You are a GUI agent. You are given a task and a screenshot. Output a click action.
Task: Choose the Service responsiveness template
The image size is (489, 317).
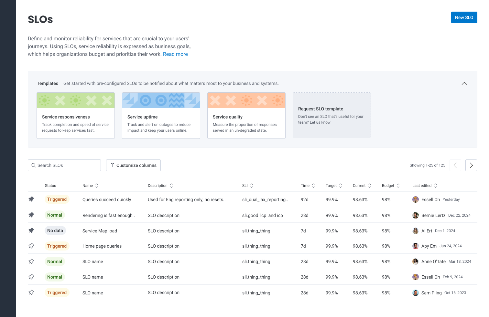tap(76, 116)
